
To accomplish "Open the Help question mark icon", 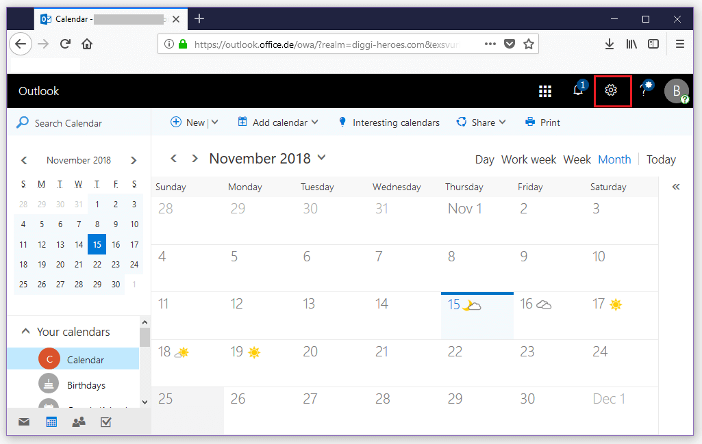I will coord(644,90).
